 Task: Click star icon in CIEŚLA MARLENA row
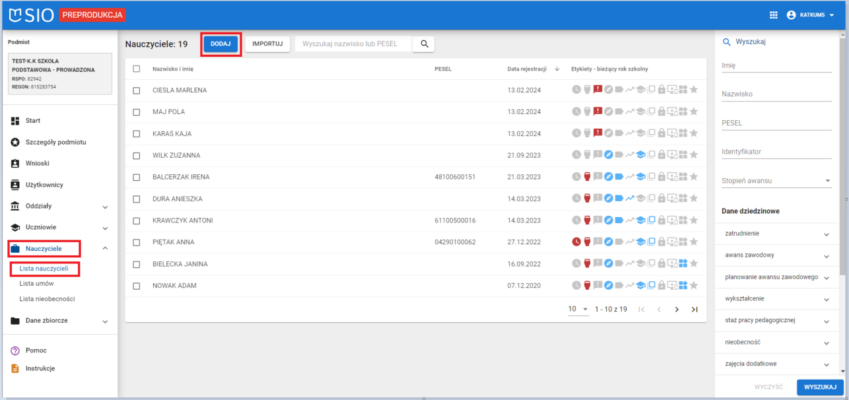pyautogui.click(x=694, y=90)
